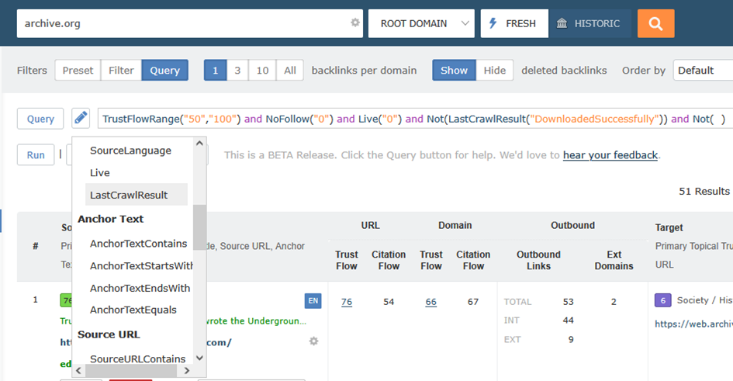
Task: Click the purple topical trust flow badge 6
Action: (662, 300)
